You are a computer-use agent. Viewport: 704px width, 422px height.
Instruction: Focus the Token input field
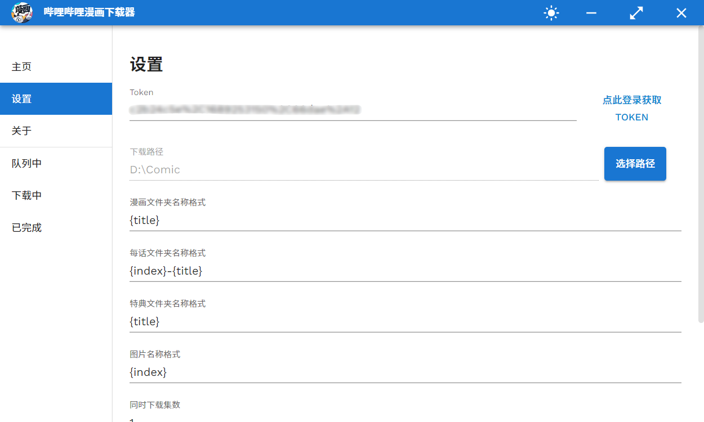(353, 109)
